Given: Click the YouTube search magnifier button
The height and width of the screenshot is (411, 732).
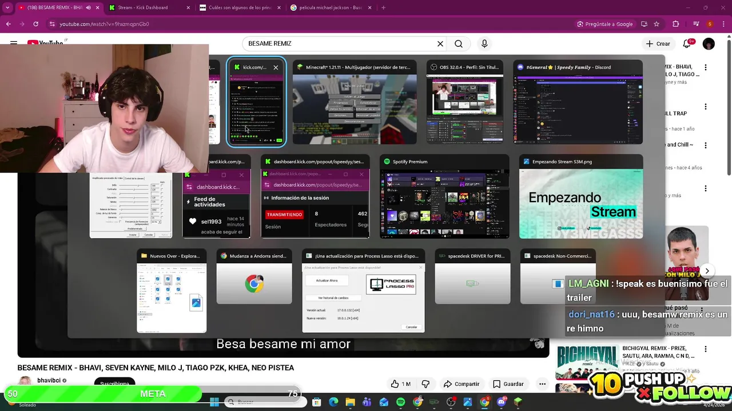Looking at the screenshot, I should coord(459,43).
